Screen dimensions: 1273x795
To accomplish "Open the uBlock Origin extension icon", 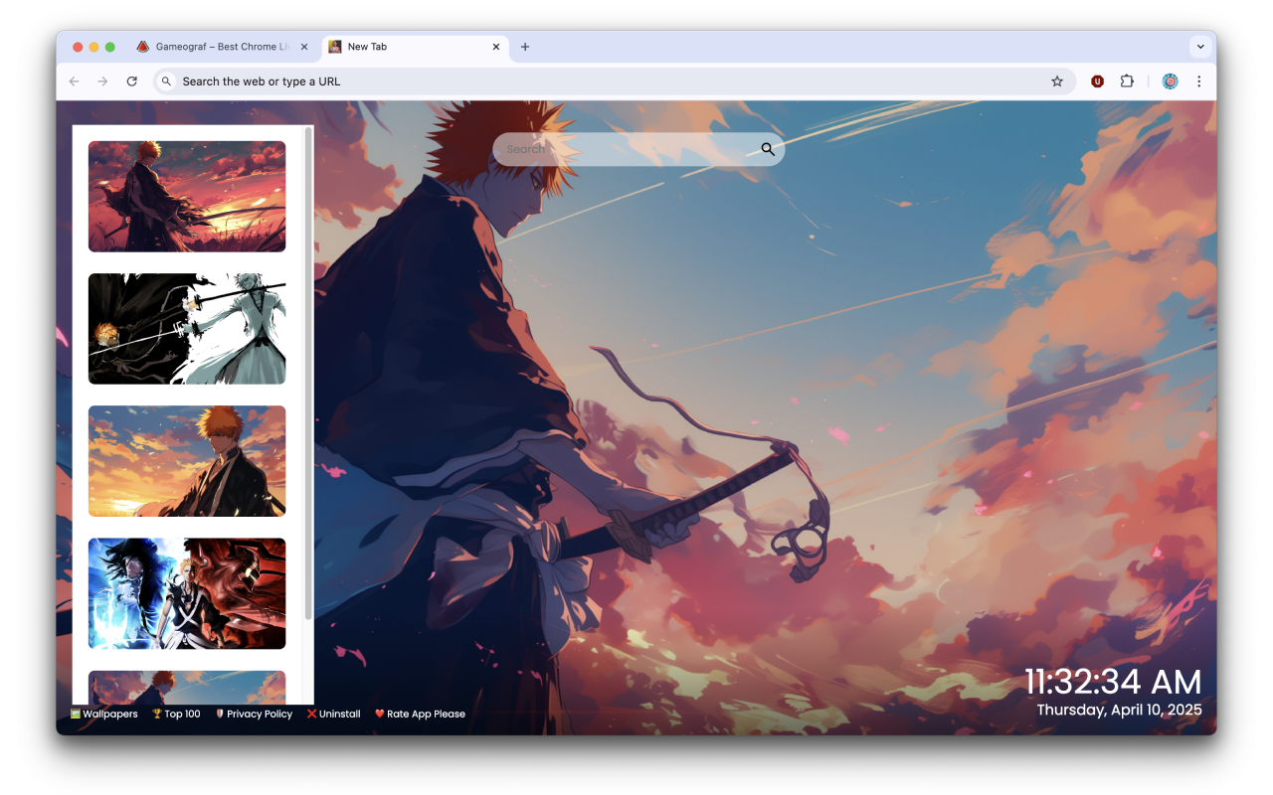I will coord(1097,80).
